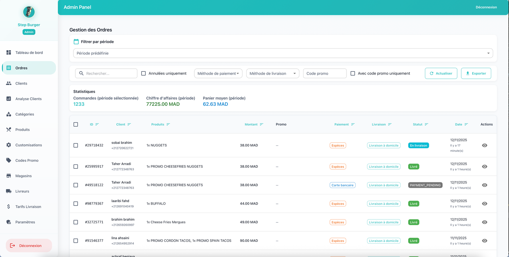Click product text 1x Cheese Fries Mergues

click(x=166, y=222)
